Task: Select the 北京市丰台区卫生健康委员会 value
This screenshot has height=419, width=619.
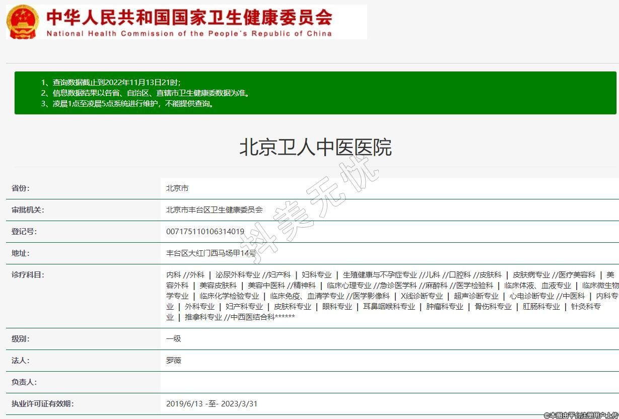Action: coord(215,210)
